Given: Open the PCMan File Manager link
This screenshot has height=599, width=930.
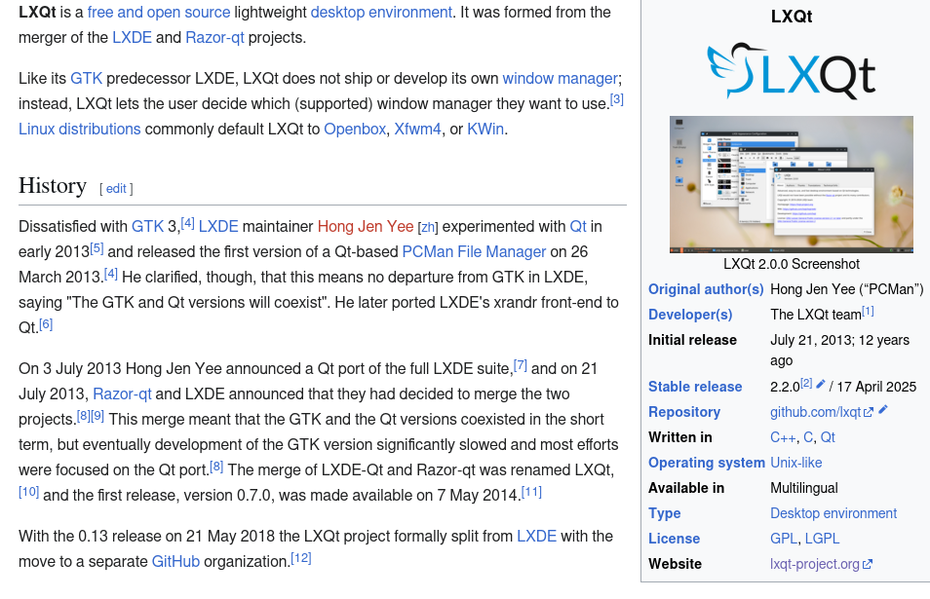Looking at the screenshot, I should [x=474, y=252].
